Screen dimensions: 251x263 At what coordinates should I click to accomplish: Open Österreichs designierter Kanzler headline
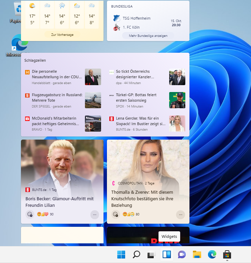click(135, 74)
